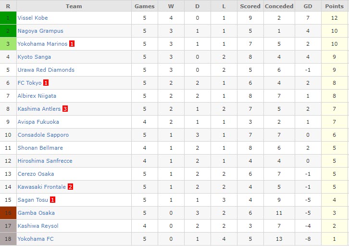Open the Gamba Osaka team link
The height and width of the screenshot is (248, 349).
coord(36,213)
